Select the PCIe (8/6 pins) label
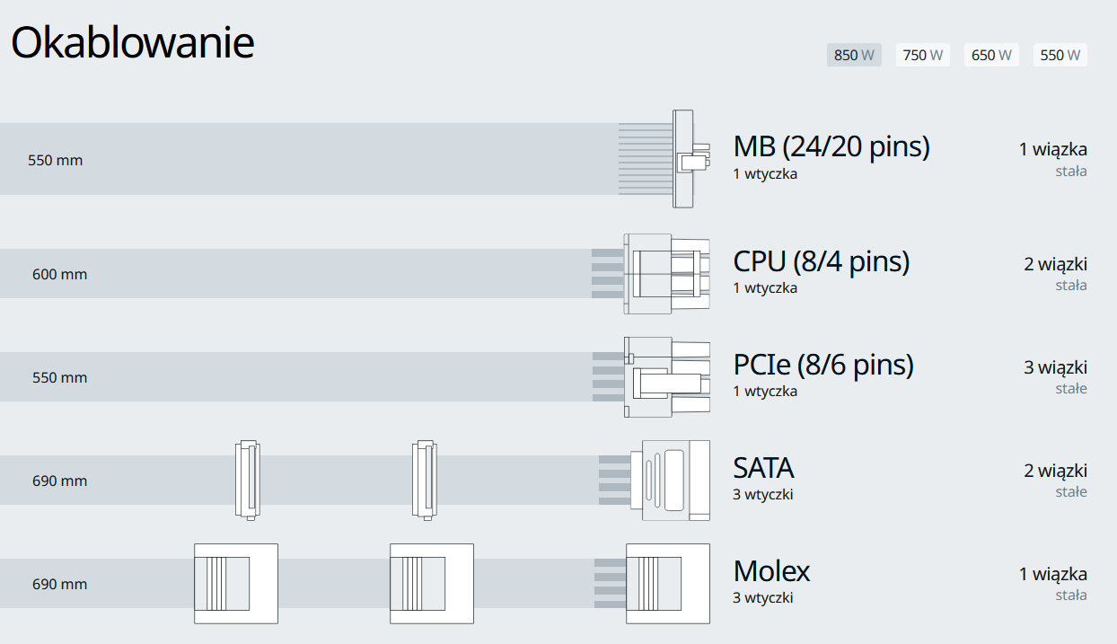The image size is (1117, 644). [822, 365]
